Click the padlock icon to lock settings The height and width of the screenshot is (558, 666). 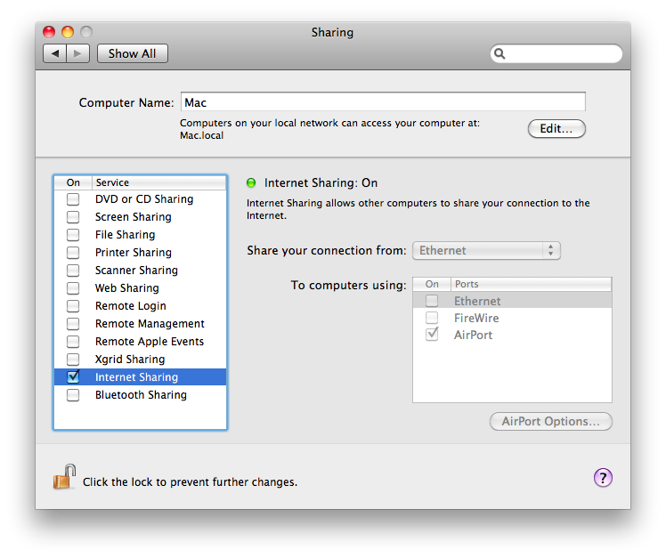pos(64,476)
